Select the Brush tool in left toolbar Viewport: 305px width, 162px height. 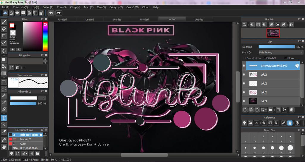(4, 22)
